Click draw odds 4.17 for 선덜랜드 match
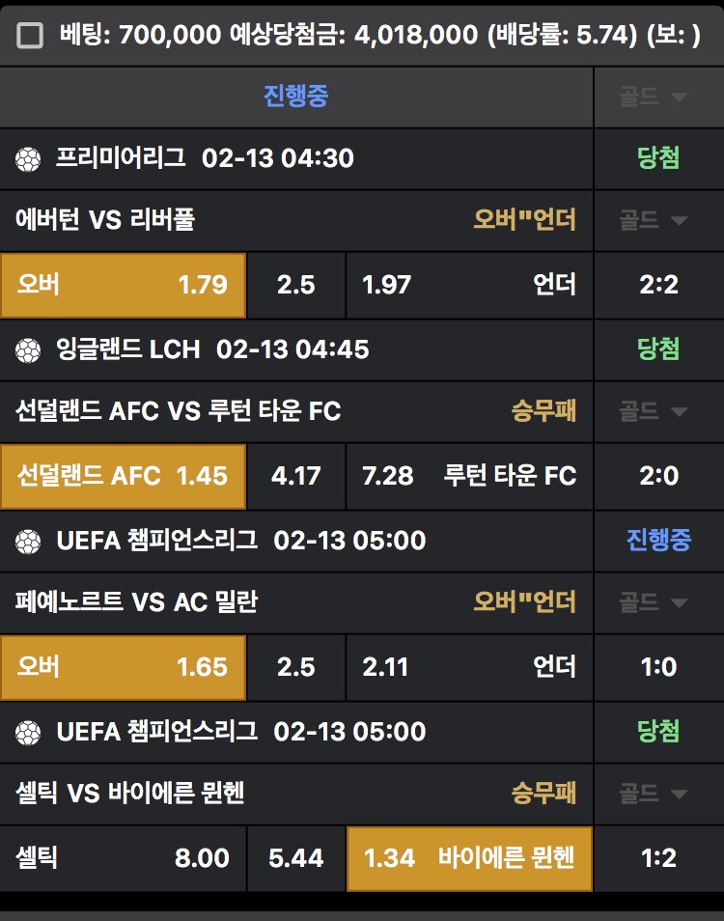The image size is (724, 921). pyautogui.click(x=296, y=476)
